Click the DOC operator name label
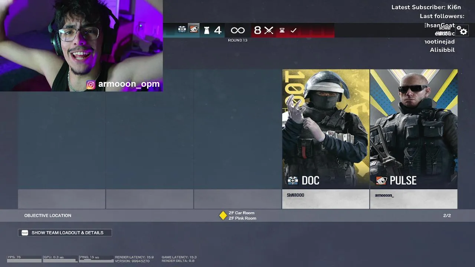This screenshot has height=267, width=475. coord(311,181)
